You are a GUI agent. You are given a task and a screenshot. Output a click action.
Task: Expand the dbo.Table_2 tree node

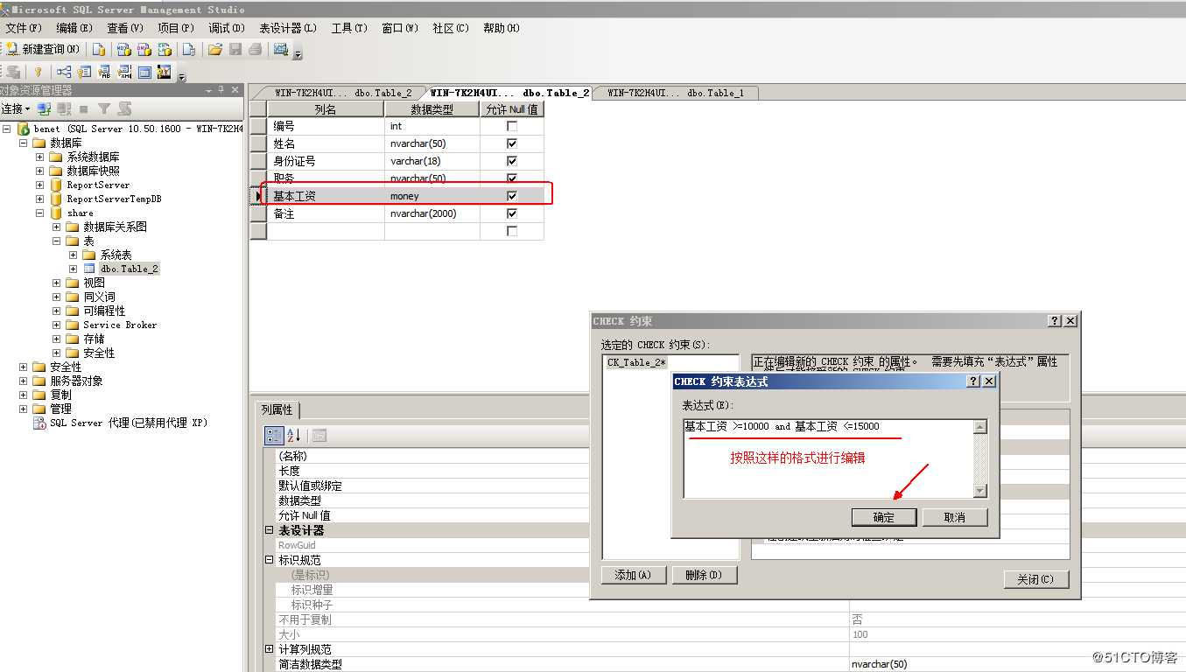coord(73,269)
